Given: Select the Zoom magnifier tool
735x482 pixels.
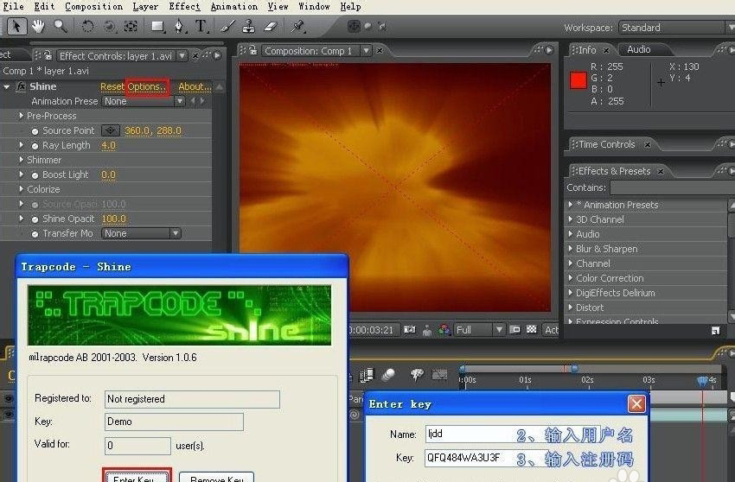Looking at the screenshot, I should click(60, 26).
